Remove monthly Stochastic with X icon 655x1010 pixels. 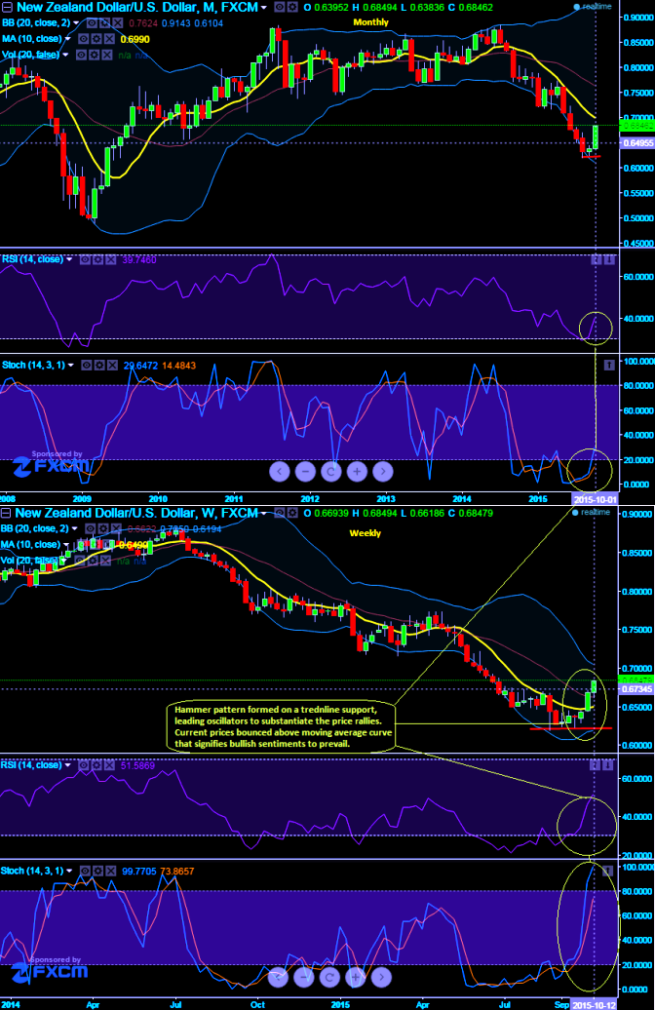click(x=113, y=366)
